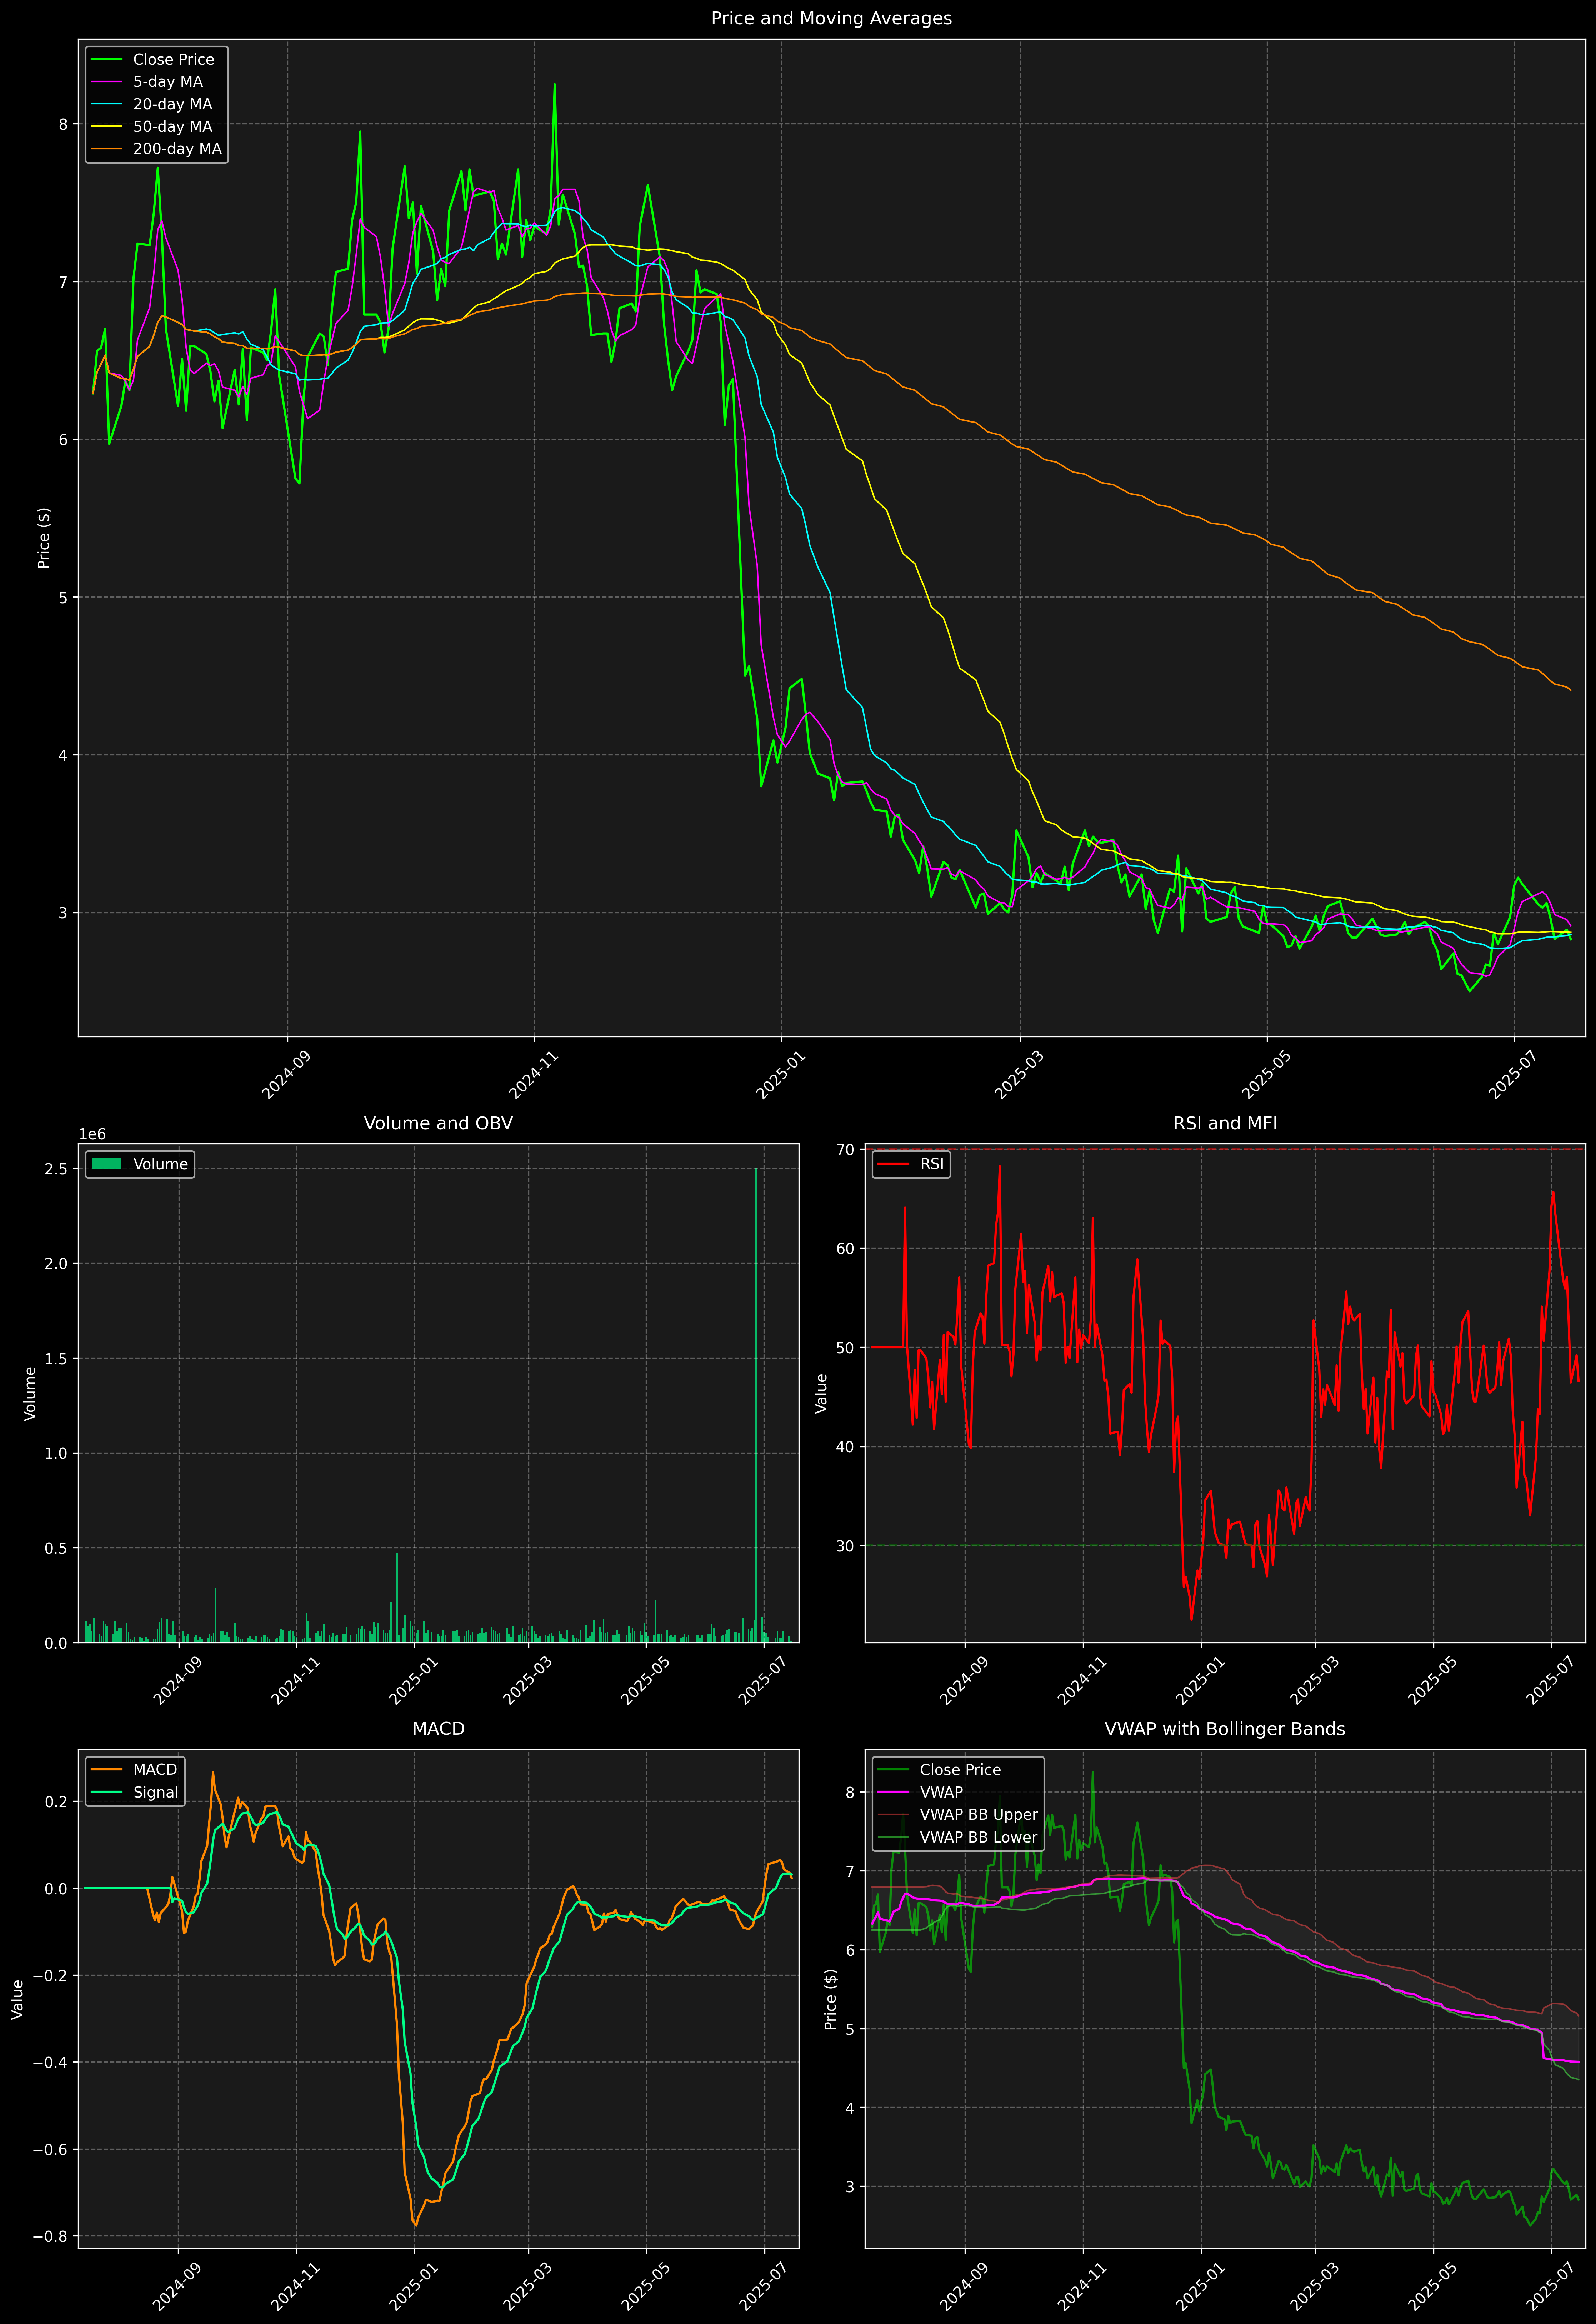Click the 'MACD' label in the MACD legend
1596x2324 pixels.
(155, 1770)
